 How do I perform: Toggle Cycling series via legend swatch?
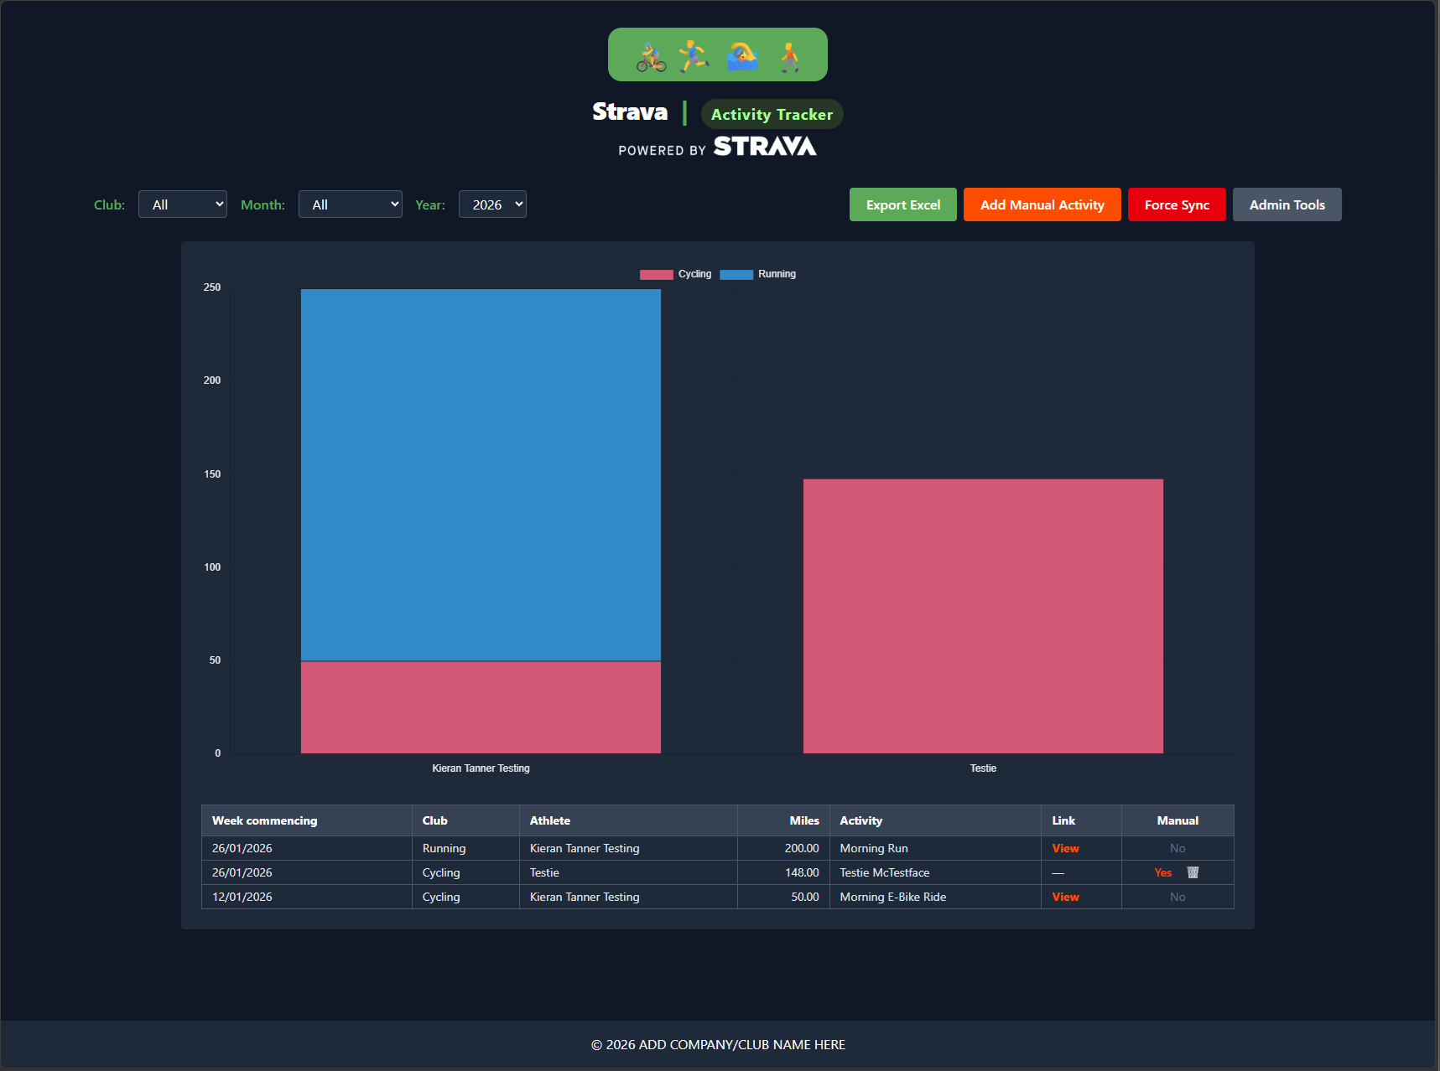[x=656, y=274]
